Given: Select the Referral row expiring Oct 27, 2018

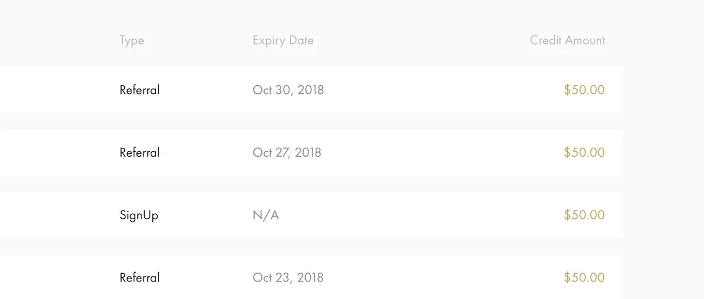Looking at the screenshot, I should click(x=311, y=153).
